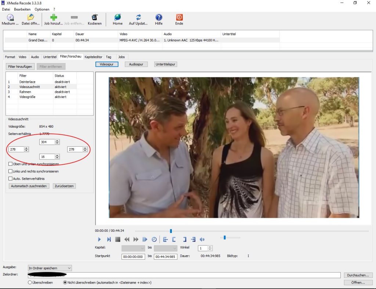Open Hilfe question mark icon

point(159,17)
